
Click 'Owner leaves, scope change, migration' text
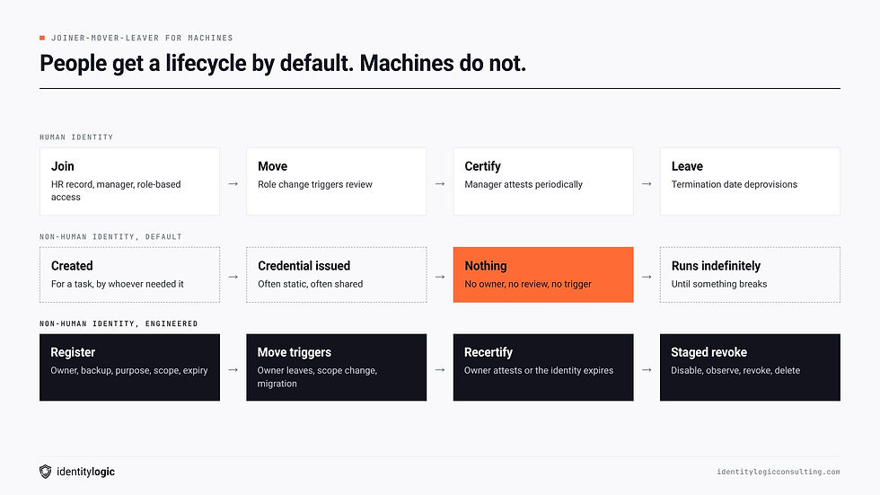pos(317,377)
